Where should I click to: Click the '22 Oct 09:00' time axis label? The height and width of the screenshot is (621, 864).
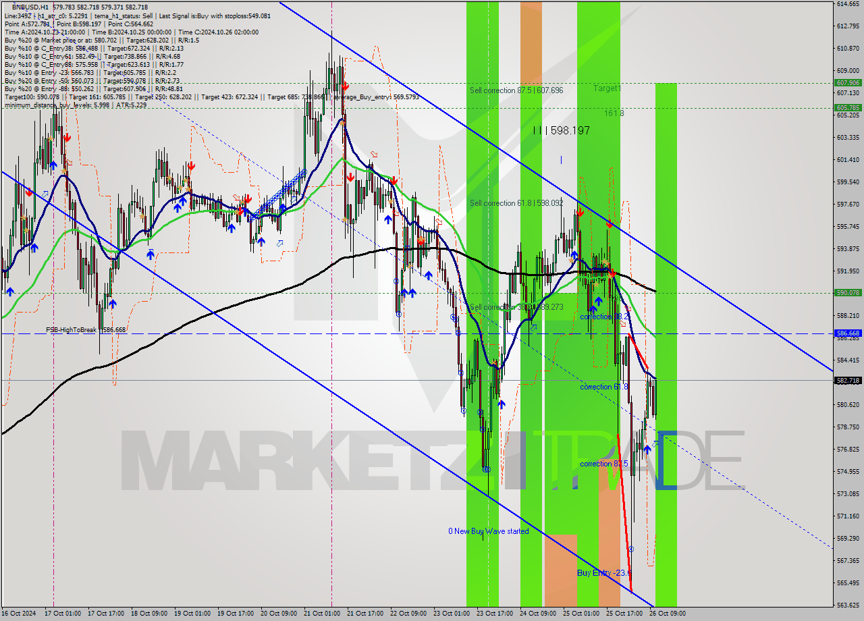coord(408,614)
